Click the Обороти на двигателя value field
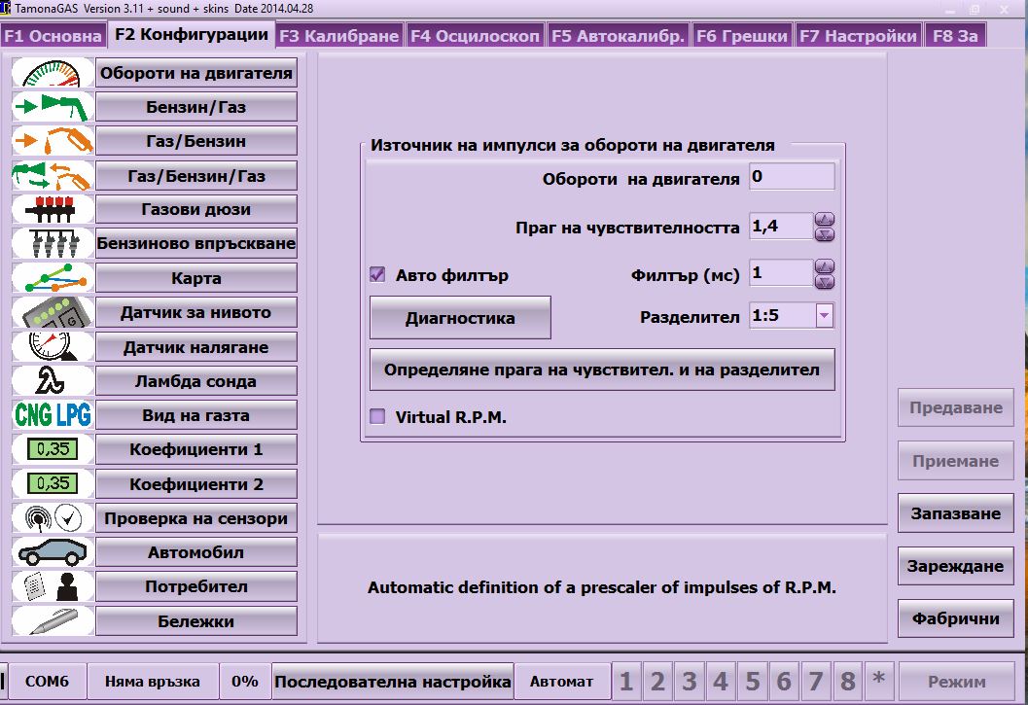 pos(792,177)
